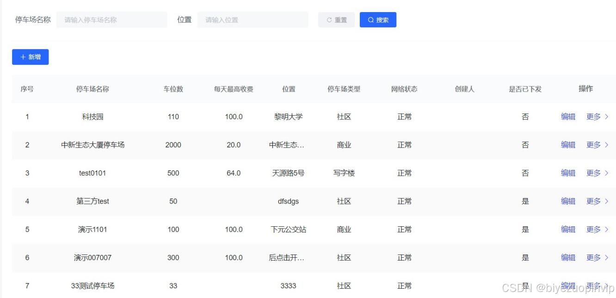Open the 新增 dialog to add a parking lot
The height and width of the screenshot is (298, 616).
pos(30,56)
